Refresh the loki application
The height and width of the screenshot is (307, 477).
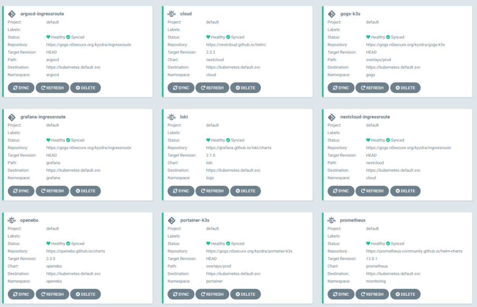(x=212, y=191)
